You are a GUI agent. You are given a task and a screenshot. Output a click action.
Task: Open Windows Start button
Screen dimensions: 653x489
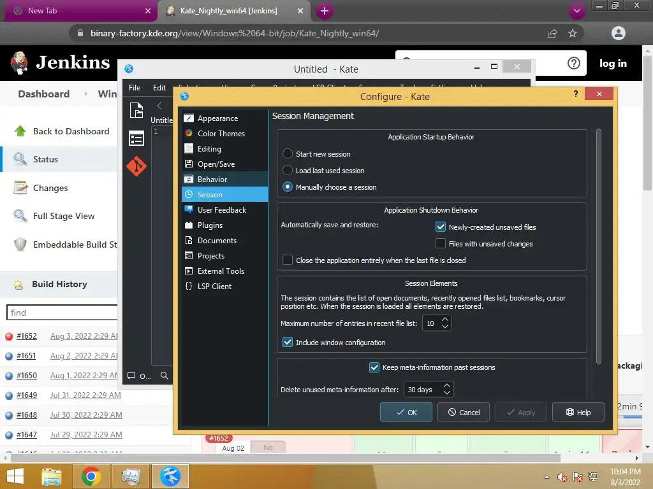15,476
